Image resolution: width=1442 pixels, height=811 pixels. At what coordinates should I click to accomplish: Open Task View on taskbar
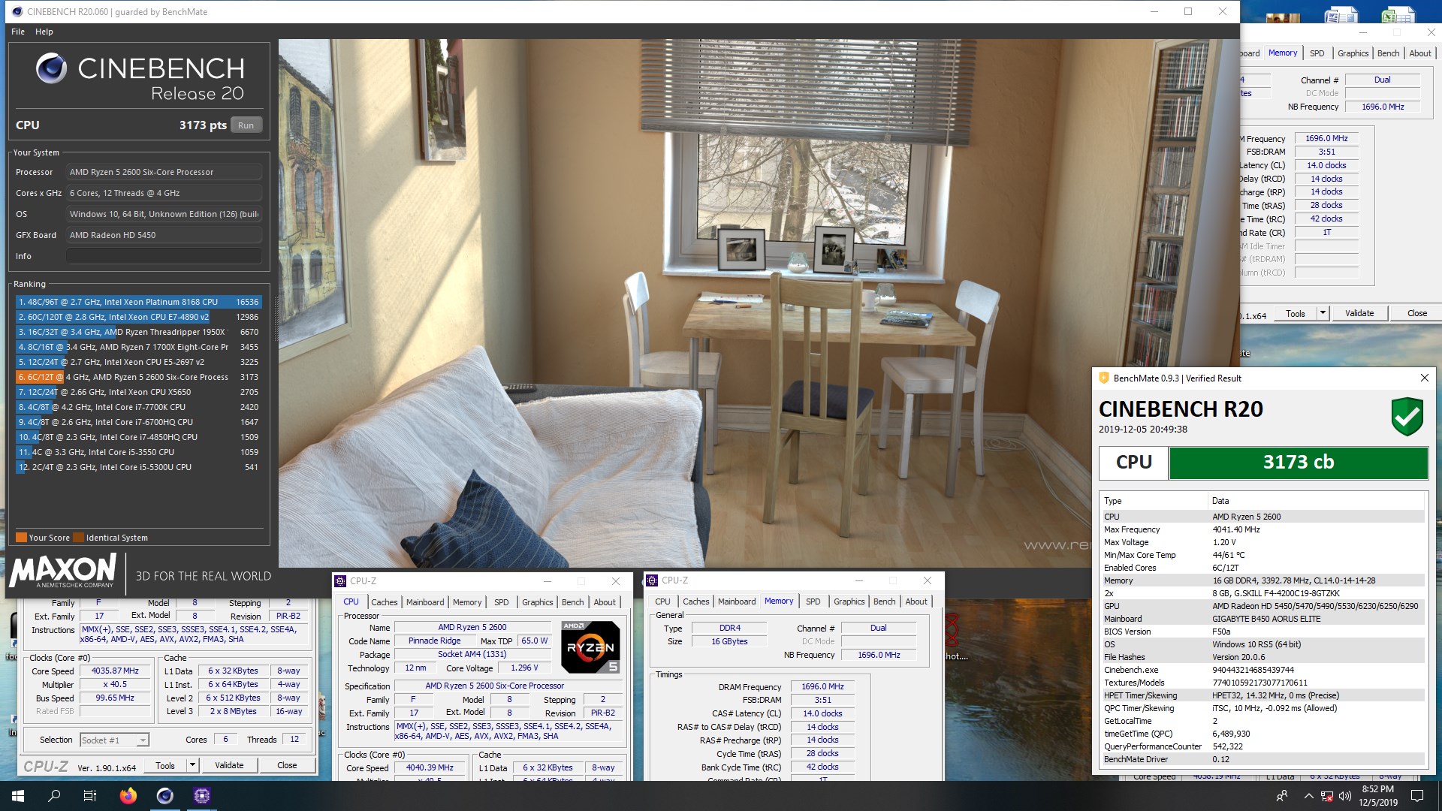(x=90, y=796)
